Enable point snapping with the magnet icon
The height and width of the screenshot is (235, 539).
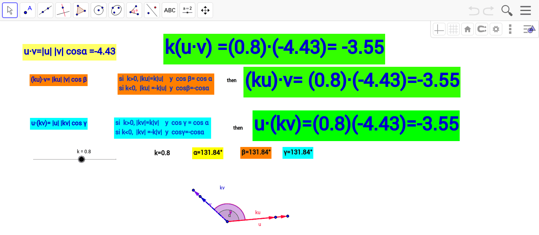481,29
